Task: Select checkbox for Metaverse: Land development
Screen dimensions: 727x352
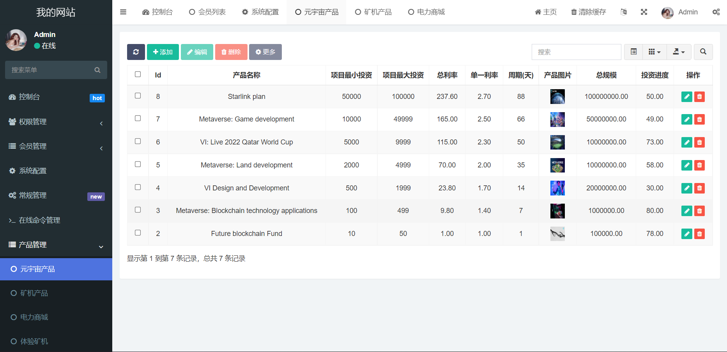Action: (138, 164)
